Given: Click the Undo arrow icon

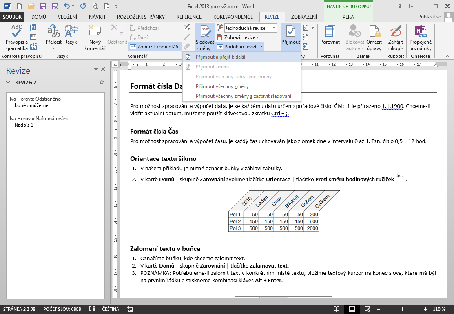Looking at the screenshot, I should 66,6.
